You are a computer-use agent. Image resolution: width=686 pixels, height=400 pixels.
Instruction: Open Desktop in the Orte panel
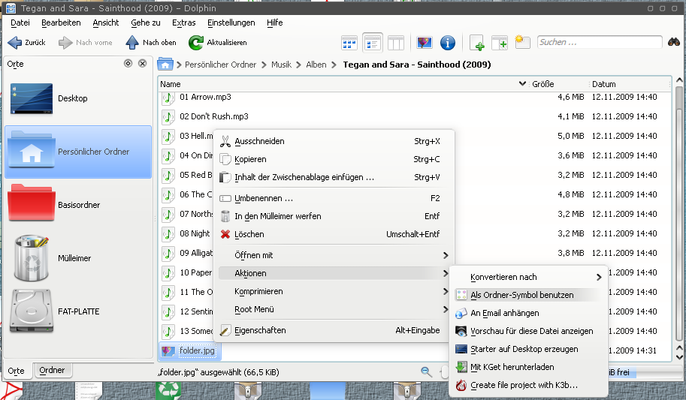coord(78,98)
